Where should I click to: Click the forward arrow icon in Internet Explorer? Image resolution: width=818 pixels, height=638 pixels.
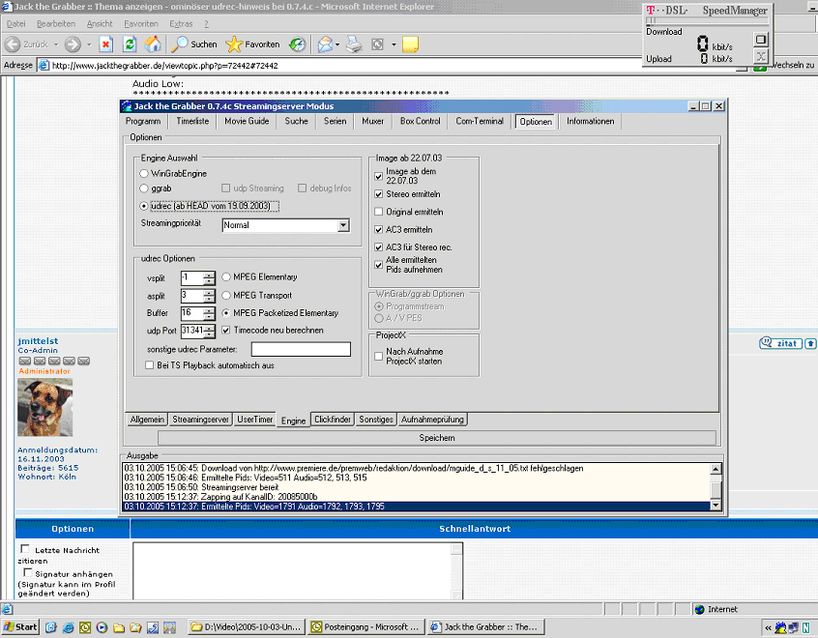pos(73,44)
